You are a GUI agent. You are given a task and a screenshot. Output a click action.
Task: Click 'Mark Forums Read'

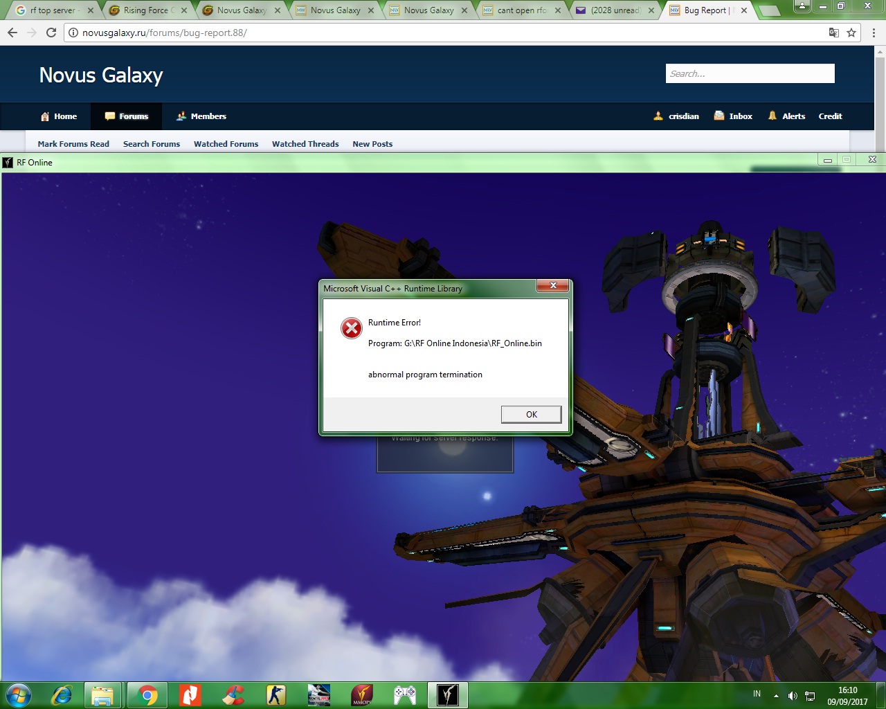(x=73, y=144)
